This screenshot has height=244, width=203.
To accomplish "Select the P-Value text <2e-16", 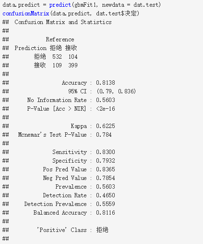I will pyautogui.click(x=106, y=109).
